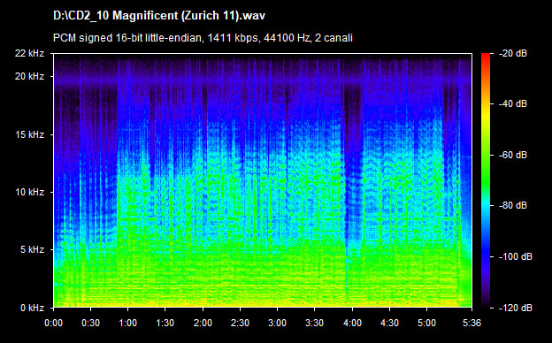Image resolution: width=552 pixels, height=343 pixels.
Task: Click the -120 dB label at legend bottom
Action: click(x=516, y=308)
